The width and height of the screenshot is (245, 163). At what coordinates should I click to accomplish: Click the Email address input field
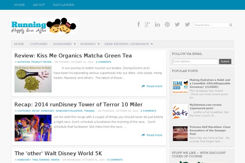[x=195, y=62]
